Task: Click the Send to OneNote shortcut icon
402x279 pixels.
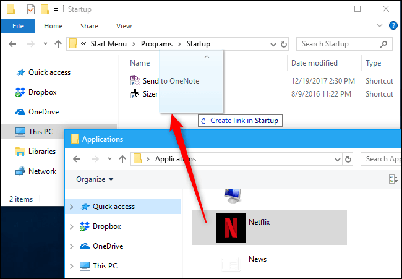Action: click(x=135, y=81)
